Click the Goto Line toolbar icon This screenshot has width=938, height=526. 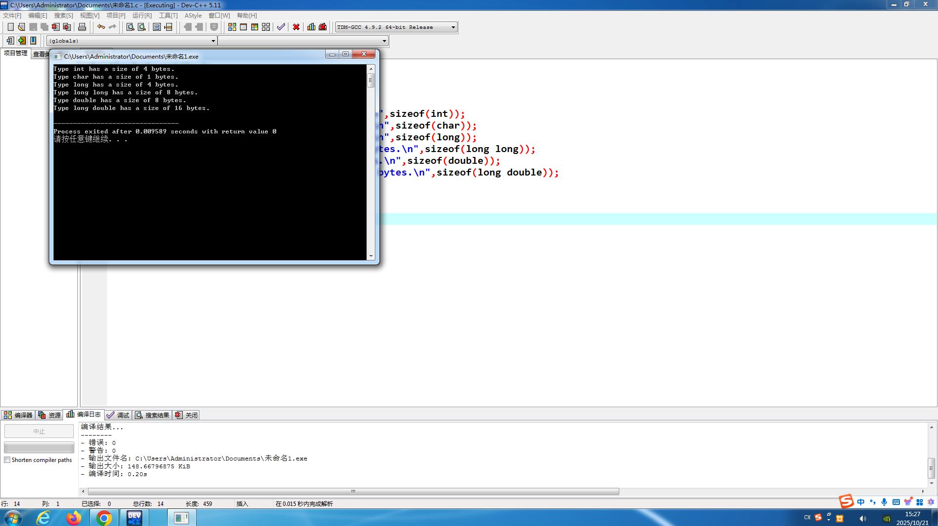click(168, 27)
